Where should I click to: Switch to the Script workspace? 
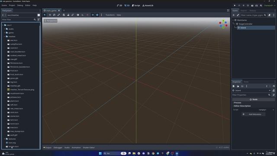pyautogui.click(x=136, y=6)
